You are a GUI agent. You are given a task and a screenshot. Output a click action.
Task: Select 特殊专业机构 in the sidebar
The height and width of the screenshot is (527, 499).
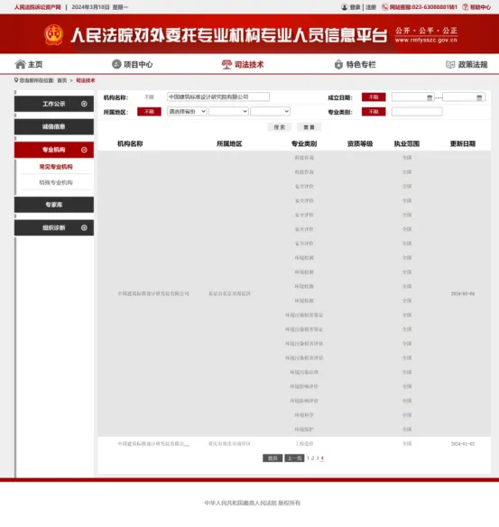[56, 182]
